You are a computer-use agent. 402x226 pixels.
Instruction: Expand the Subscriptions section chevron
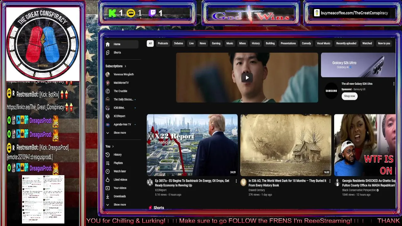(125, 66)
